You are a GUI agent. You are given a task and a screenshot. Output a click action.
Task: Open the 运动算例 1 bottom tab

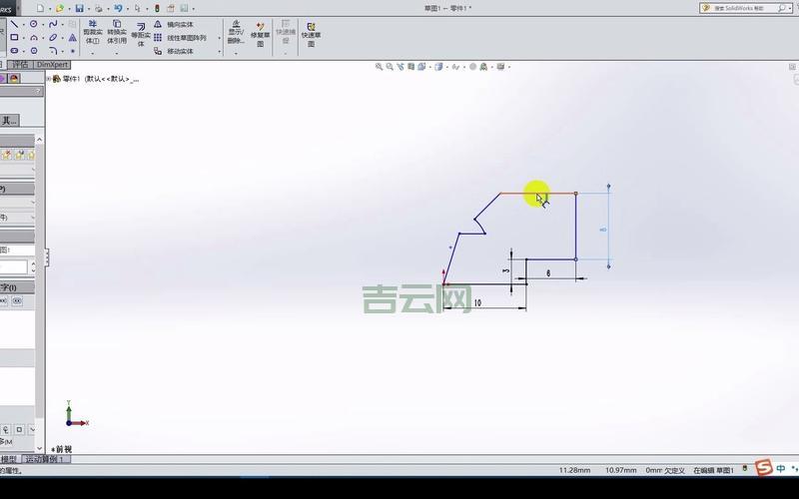45,459
